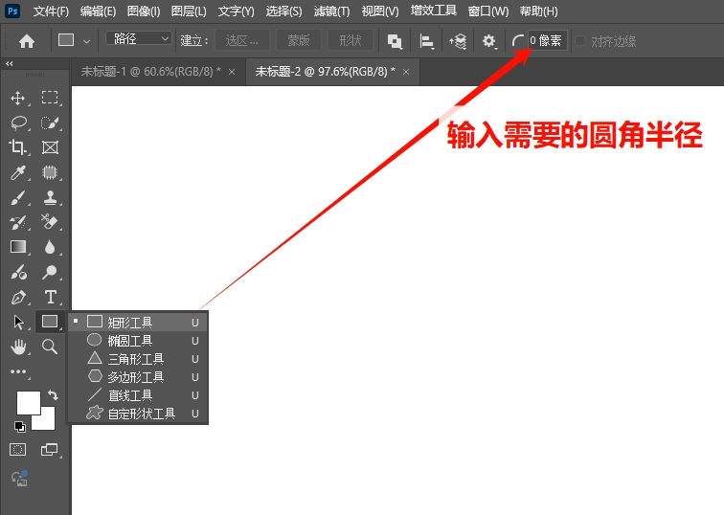Image resolution: width=724 pixels, height=515 pixels.
Task: Select the Zoom tool
Action: coord(50,347)
